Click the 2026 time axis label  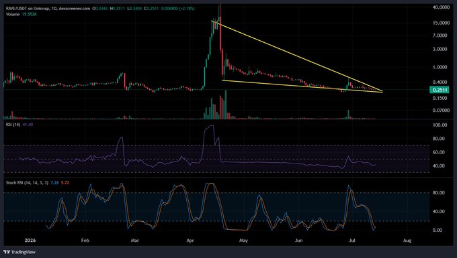tap(30, 241)
